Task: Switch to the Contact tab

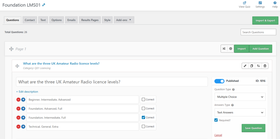Action: (x=30, y=20)
